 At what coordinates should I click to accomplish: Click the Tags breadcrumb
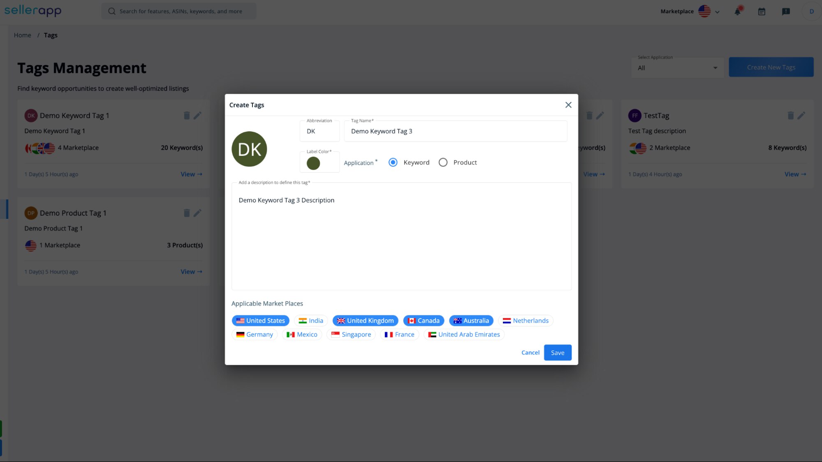pos(51,35)
